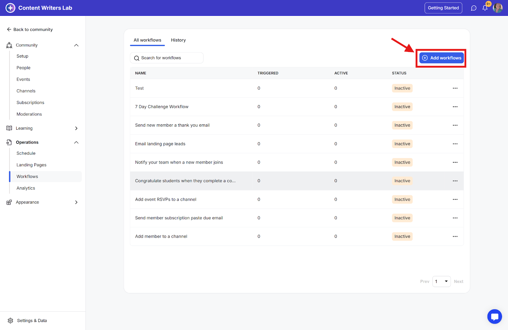Open the messages chat bubble icon
The height and width of the screenshot is (330, 508).
click(x=474, y=8)
